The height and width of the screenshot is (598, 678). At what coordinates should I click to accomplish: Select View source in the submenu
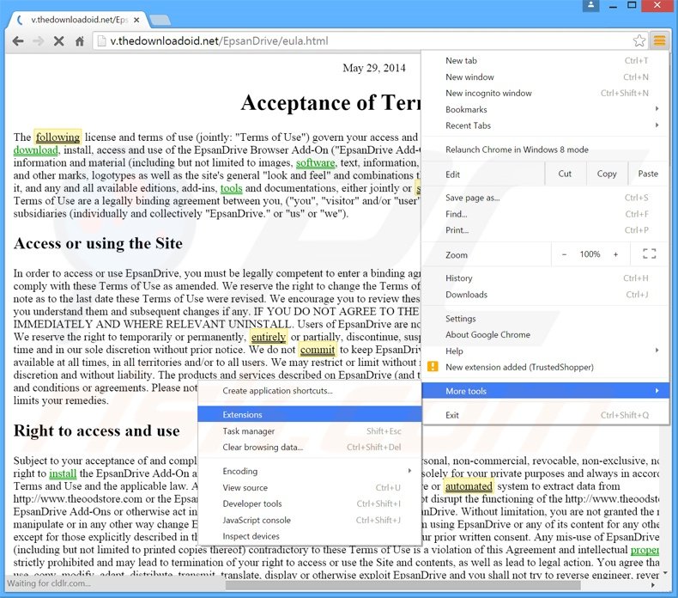[x=310, y=487]
